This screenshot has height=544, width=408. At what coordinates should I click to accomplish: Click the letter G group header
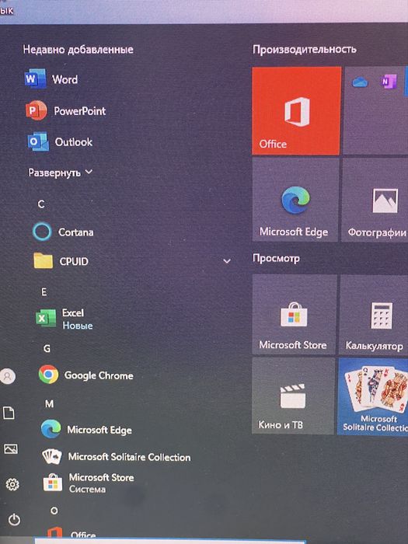[47, 348]
